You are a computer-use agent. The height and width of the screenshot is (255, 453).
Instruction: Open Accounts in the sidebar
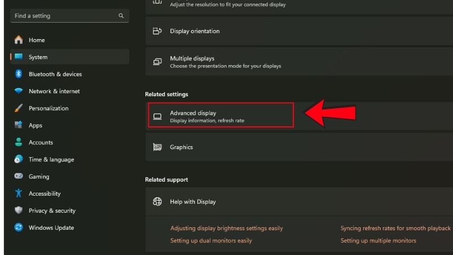coord(41,142)
